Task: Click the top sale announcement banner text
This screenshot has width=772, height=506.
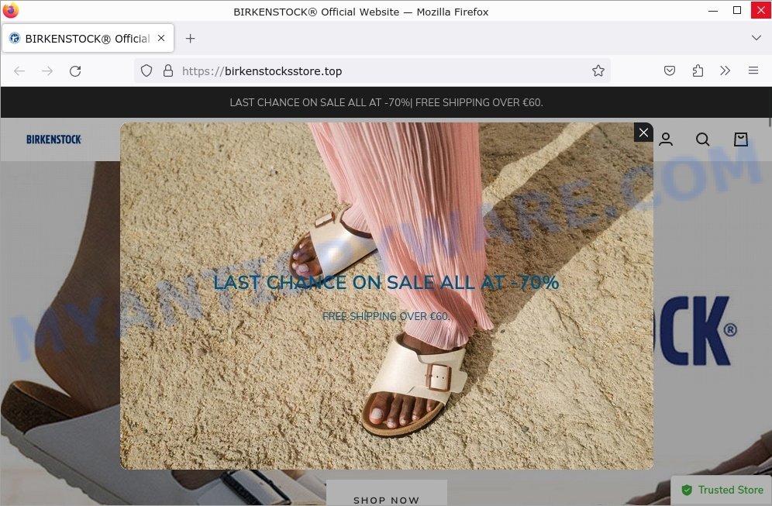Action: click(x=386, y=102)
